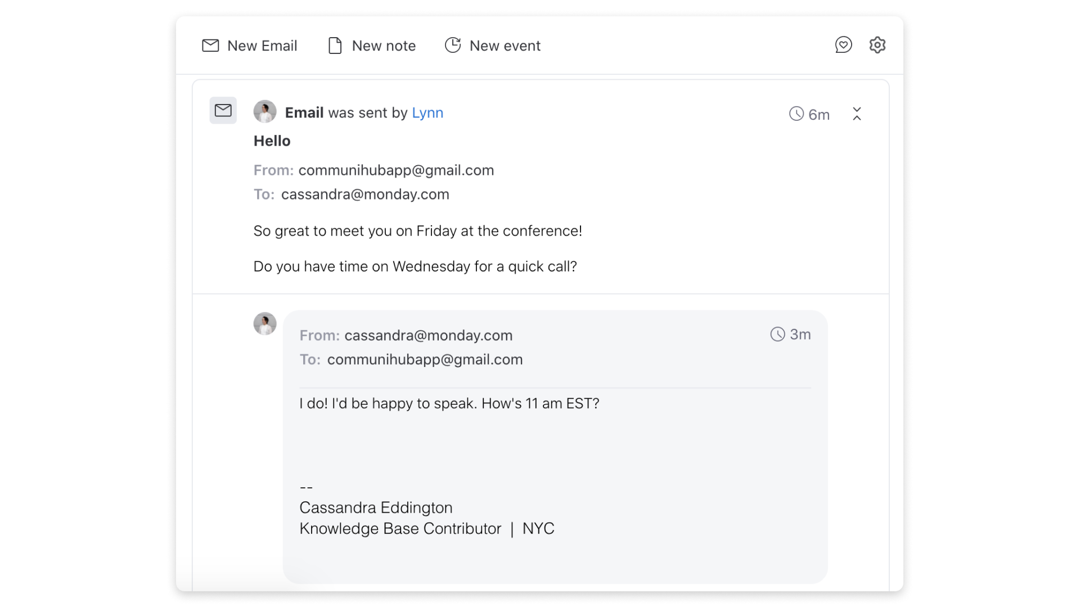Viewport: 1080px width, 607px height.
Task: Click sender address communihubapp@gmail.com in the header
Action: 396,170
